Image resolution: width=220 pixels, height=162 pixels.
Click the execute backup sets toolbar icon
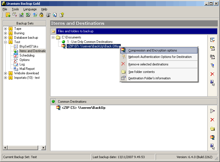(14, 15)
